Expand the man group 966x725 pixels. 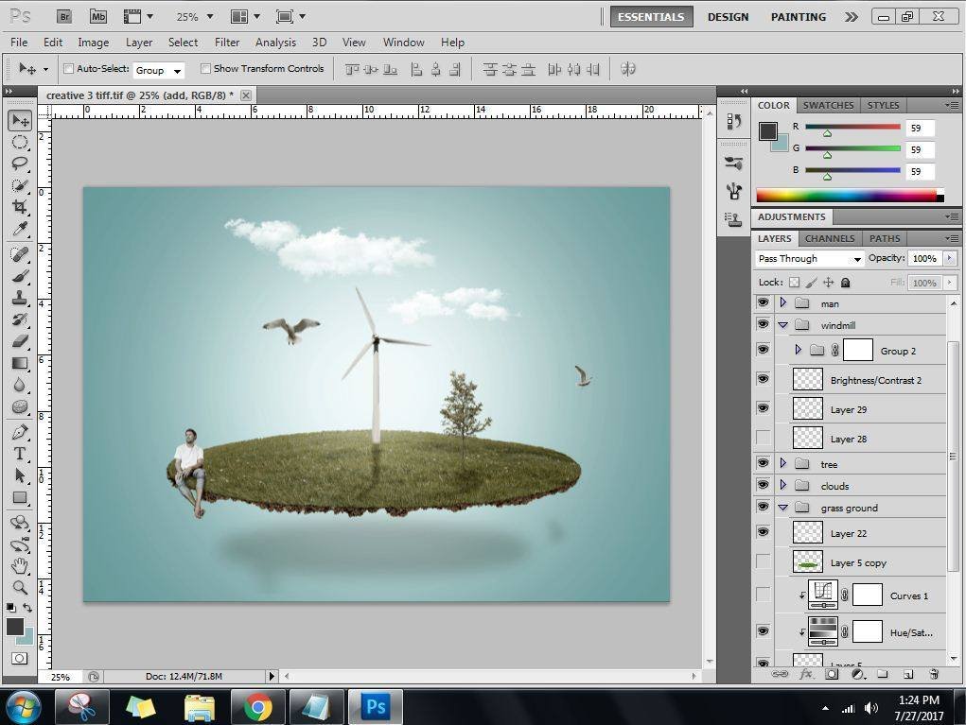(x=783, y=302)
